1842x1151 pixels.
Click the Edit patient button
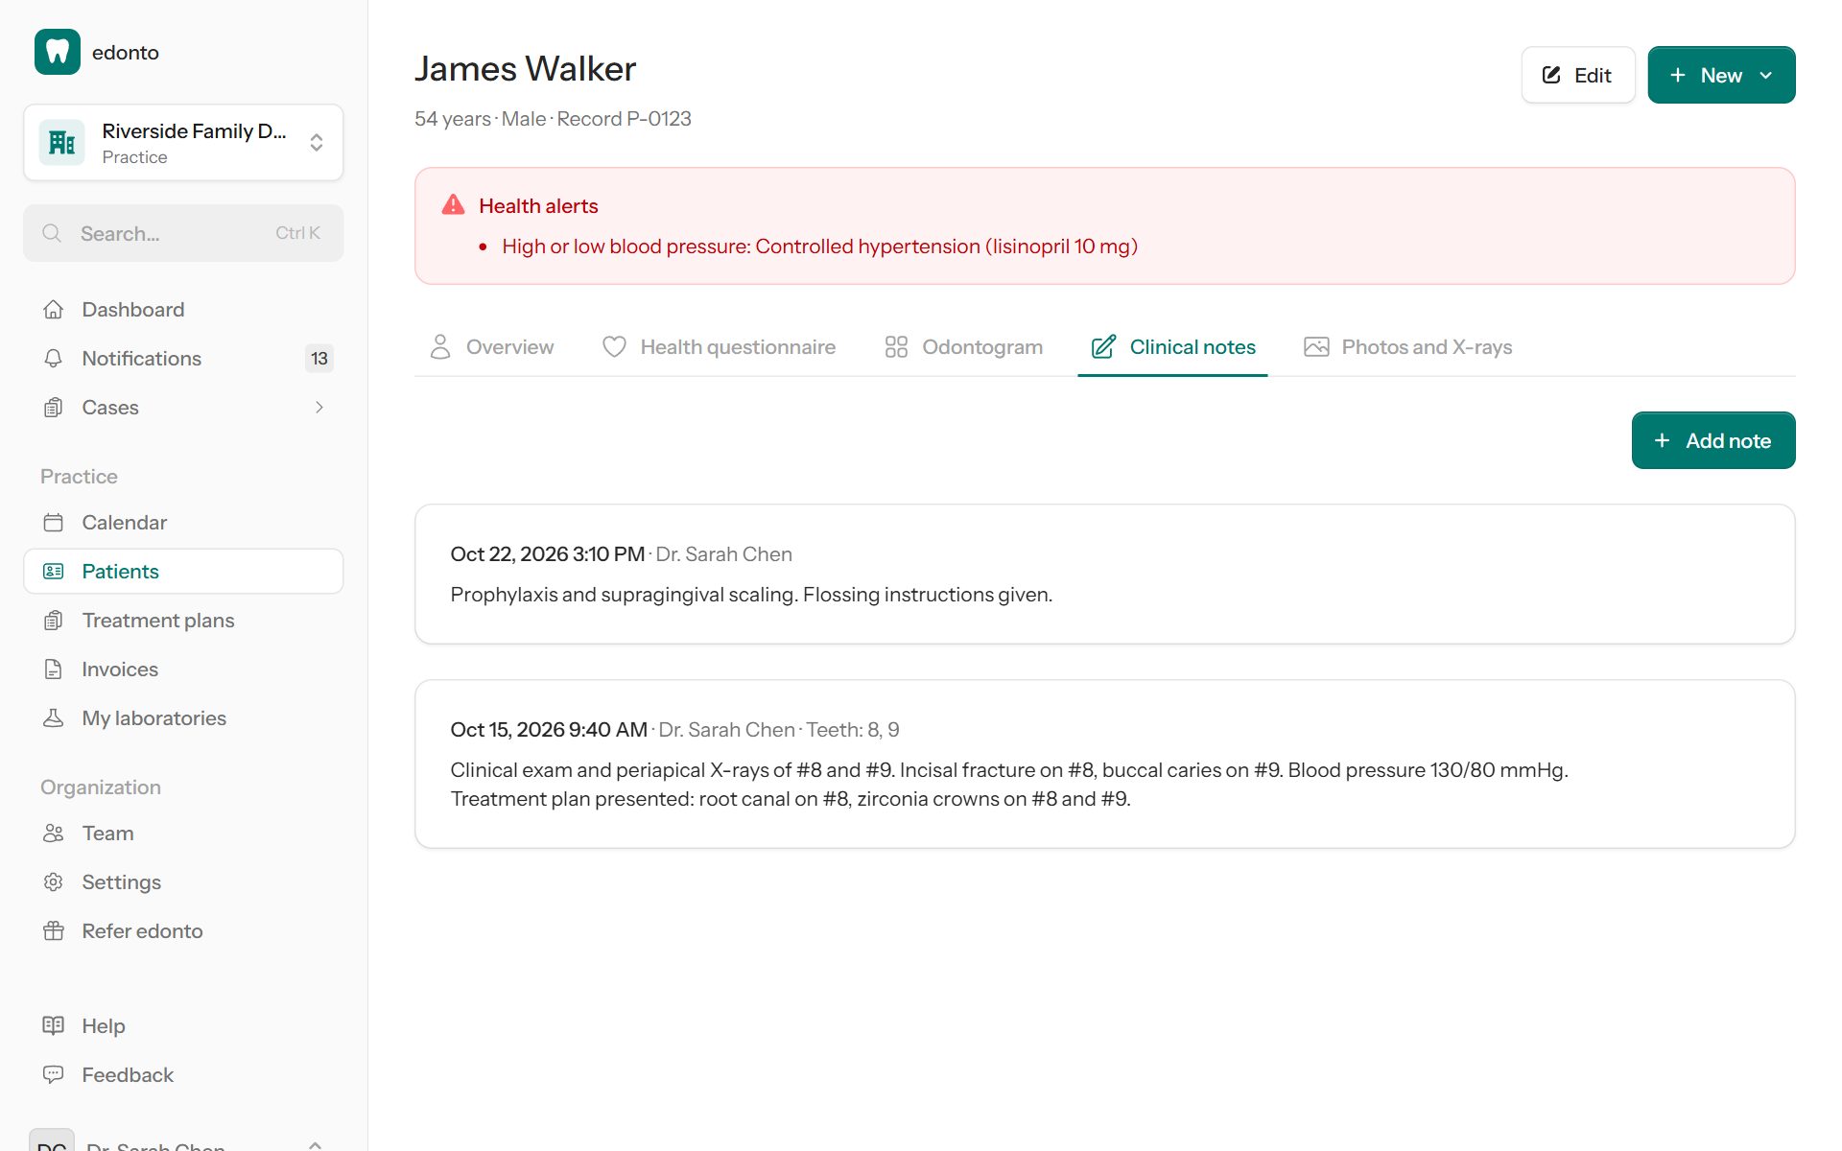[x=1578, y=75]
